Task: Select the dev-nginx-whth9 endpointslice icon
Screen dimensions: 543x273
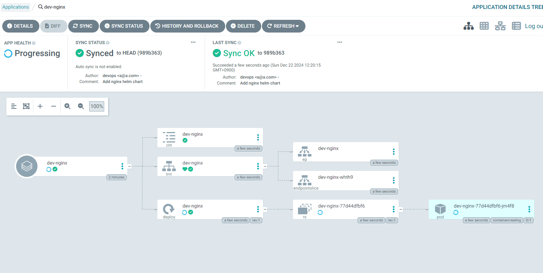Action: click(x=305, y=180)
